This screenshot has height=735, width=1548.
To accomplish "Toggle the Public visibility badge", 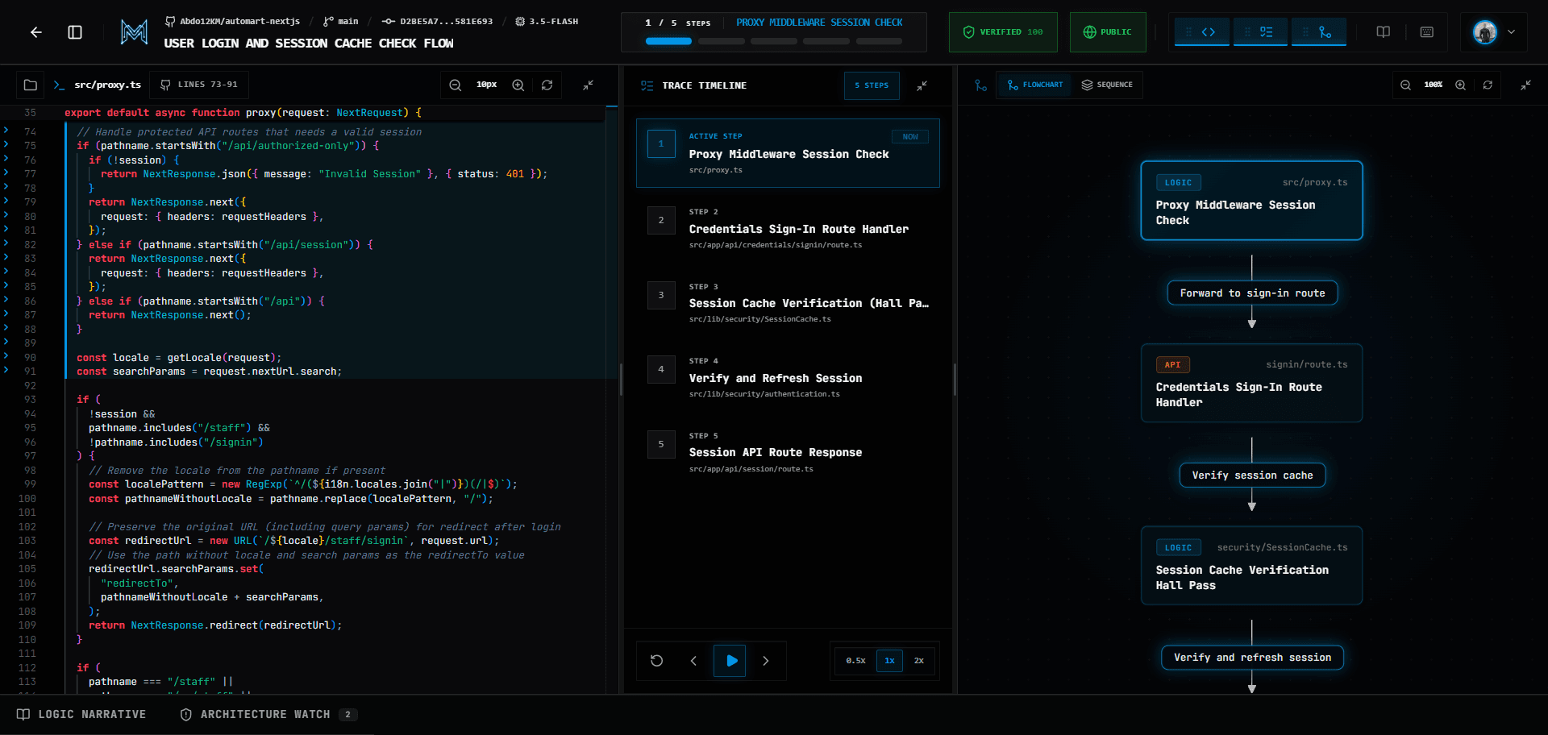I will pyautogui.click(x=1108, y=32).
